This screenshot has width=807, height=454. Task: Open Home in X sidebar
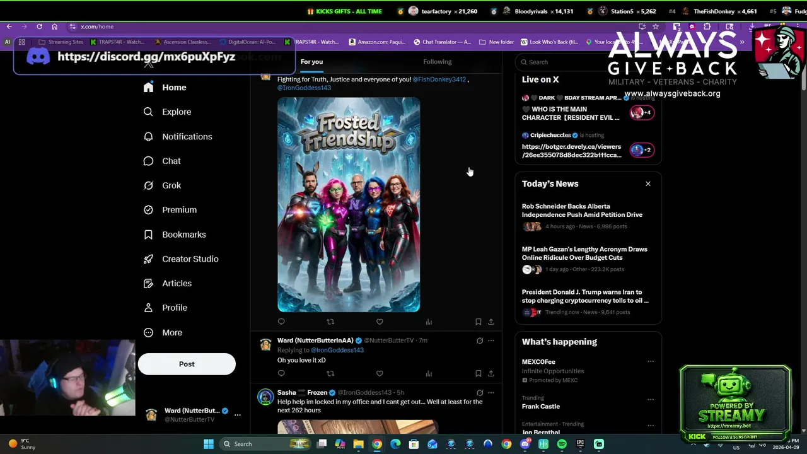(165, 88)
